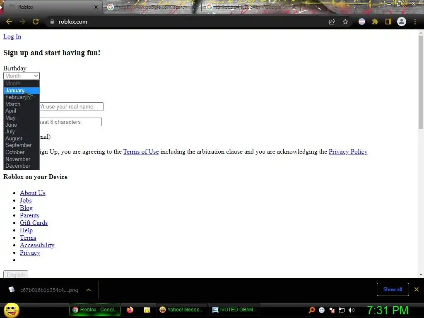Click the browser forward arrow
The height and width of the screenshot is (318, 424).
pos(22,22)
